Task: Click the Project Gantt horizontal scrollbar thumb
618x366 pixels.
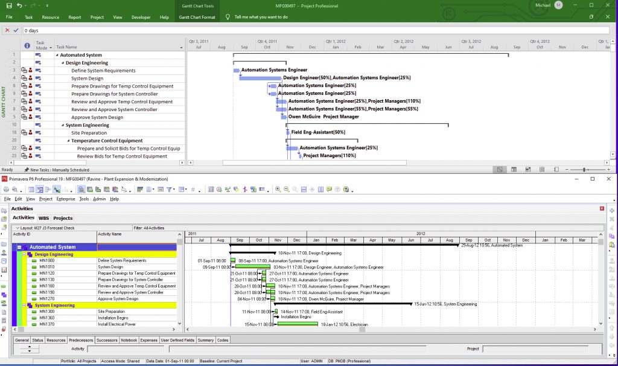Action: coord(314,162)
